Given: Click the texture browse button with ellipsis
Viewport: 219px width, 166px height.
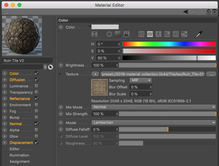Looking at the screenshot, I should pos(211,74).
